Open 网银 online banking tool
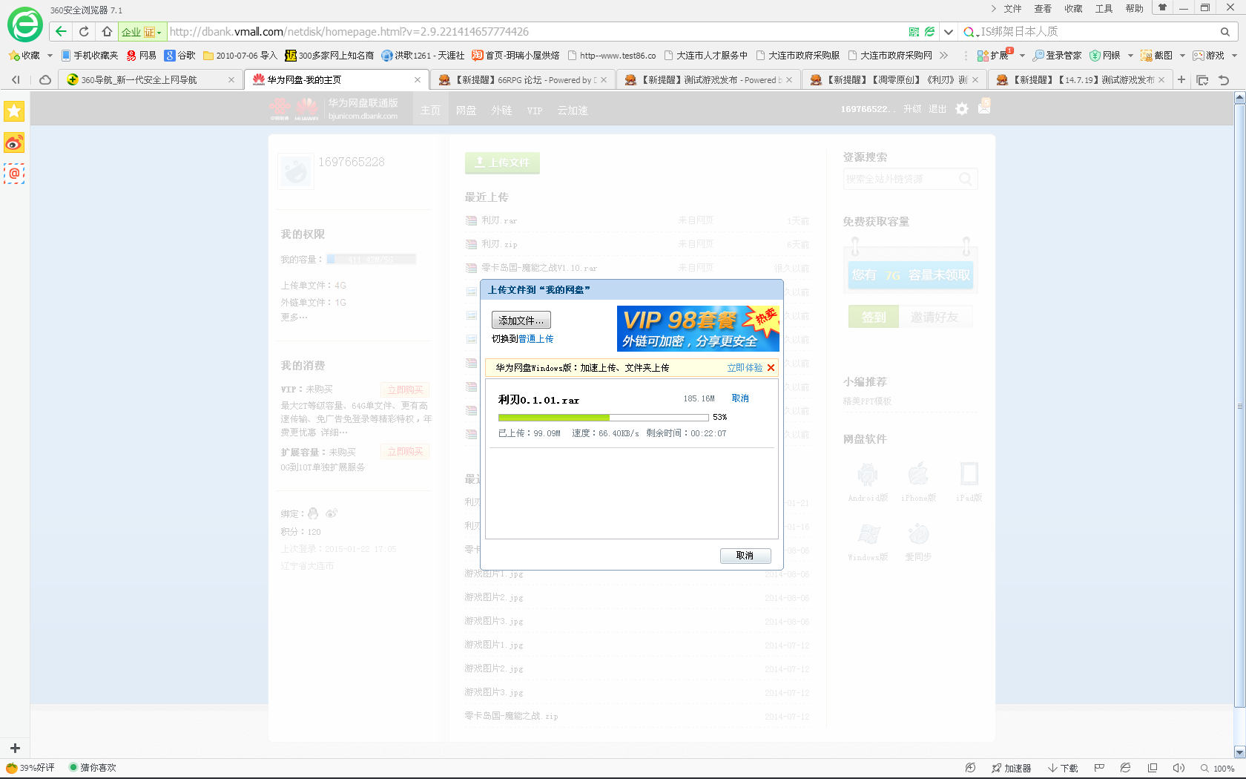The height and width of the screenshot is (779, 1246). 1104,55
